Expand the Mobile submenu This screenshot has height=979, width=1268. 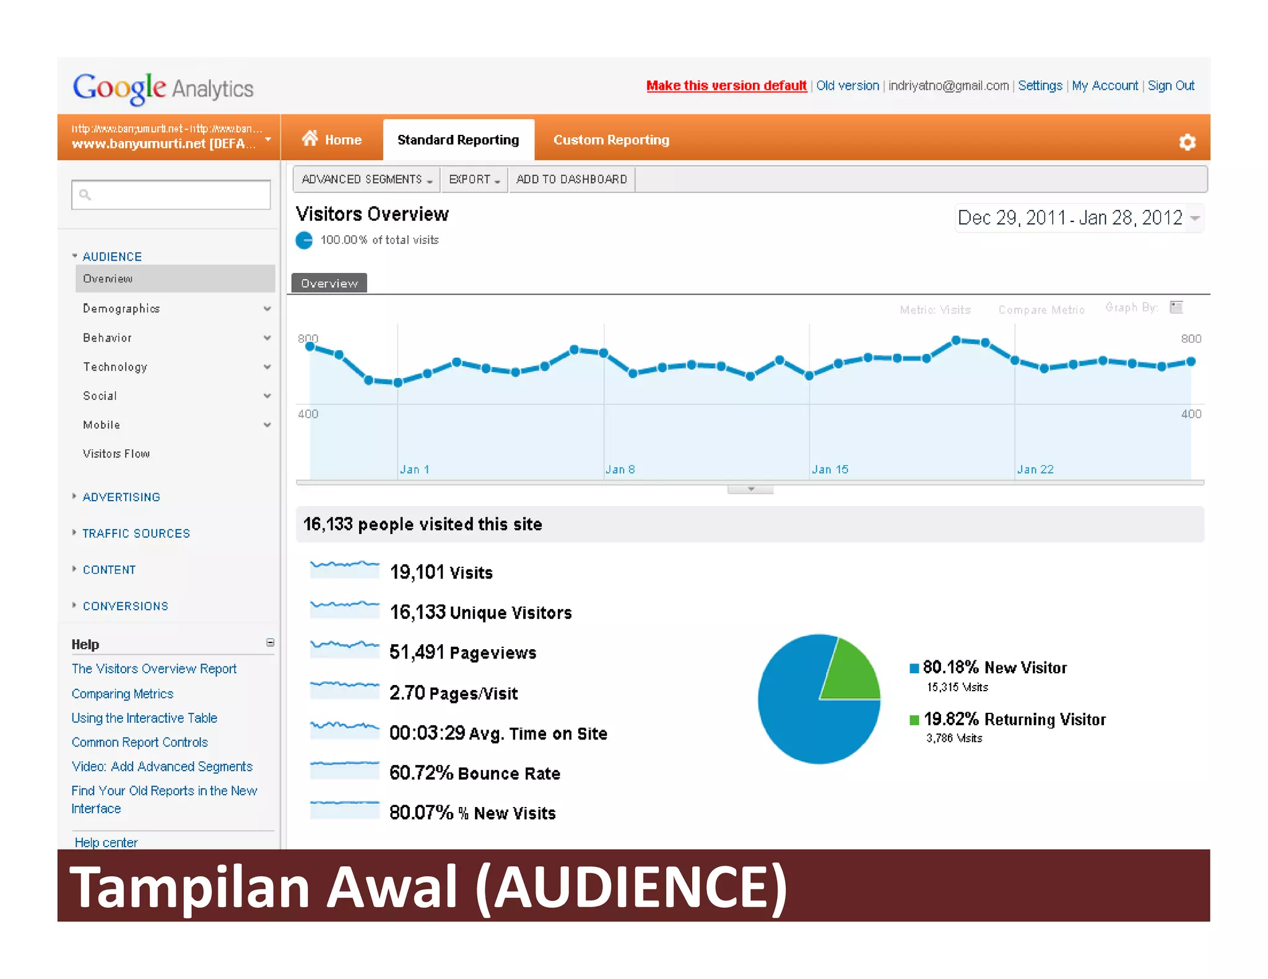(x=267, y=425)
